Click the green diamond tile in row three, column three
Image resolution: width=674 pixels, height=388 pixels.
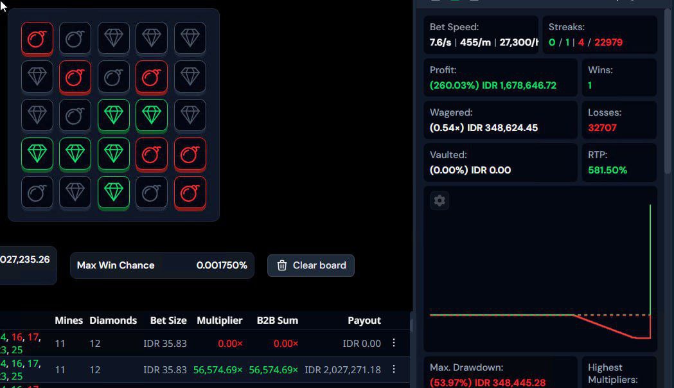(x=114, y=116)
